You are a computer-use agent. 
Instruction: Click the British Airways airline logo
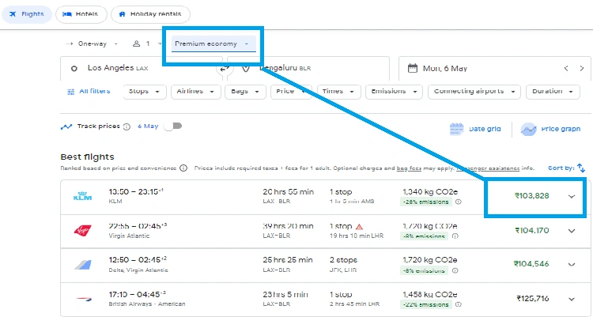pos(83,299)
